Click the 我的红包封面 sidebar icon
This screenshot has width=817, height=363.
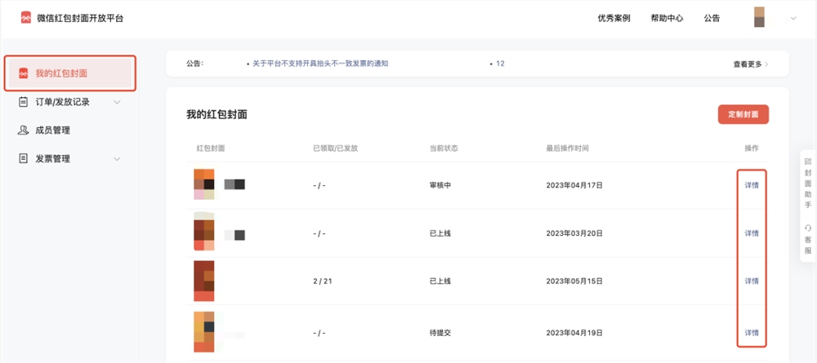pos(24,73)
